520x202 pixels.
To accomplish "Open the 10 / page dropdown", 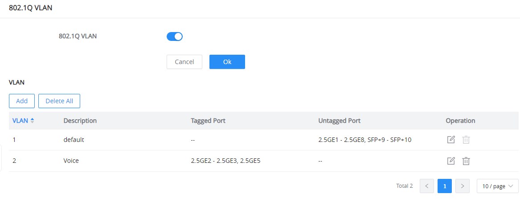I will [497, 186].
